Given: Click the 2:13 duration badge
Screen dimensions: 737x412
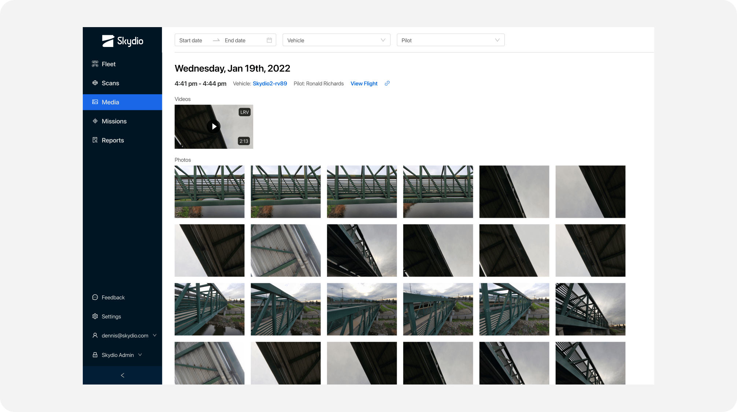Looking at the screenshot, I should [244, 141].
